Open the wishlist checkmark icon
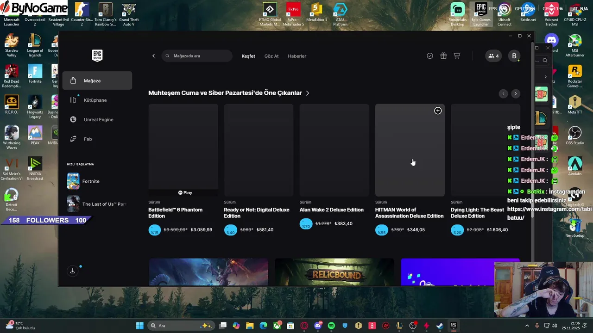 (x=430, y=56)
